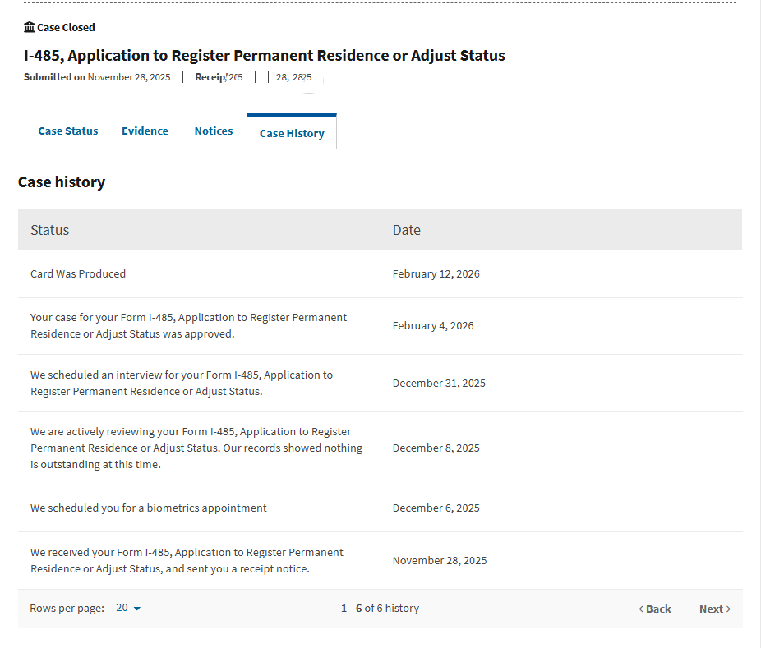
Task: Switch to the Evidence tab
Action: point(145,131)
